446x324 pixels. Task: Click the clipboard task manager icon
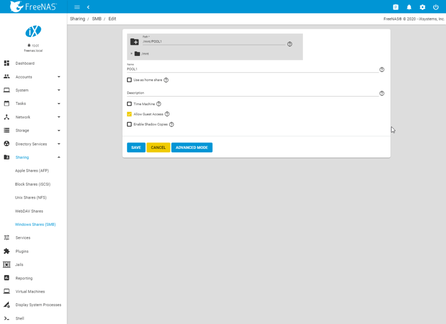[395, 7]
